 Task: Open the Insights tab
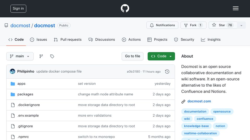(211, 39)
